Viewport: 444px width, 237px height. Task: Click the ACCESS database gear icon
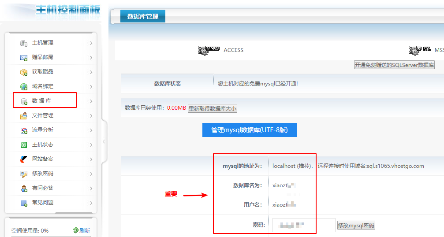coord(209,50)
